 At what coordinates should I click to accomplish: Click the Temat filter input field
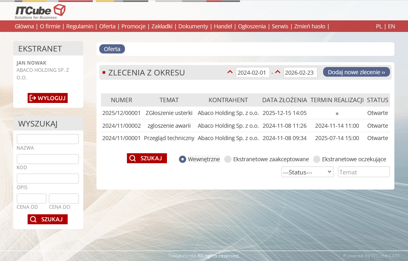pos(364,172)
